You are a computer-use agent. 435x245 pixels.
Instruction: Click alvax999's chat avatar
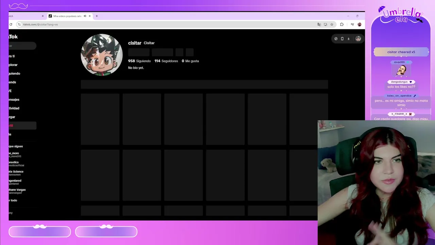point(401,70)
